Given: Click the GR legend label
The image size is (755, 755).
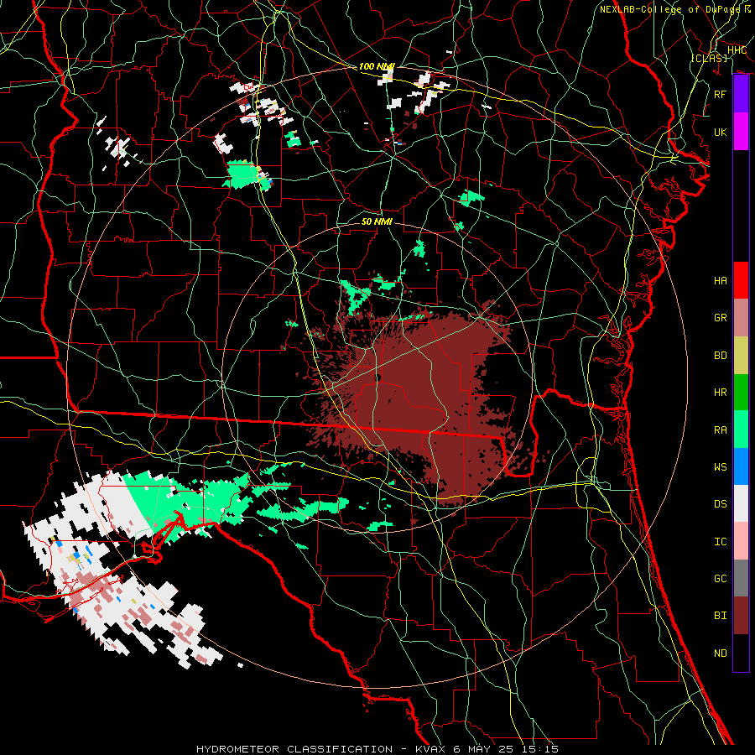Looking at the screenshot, I should point(720,318).
